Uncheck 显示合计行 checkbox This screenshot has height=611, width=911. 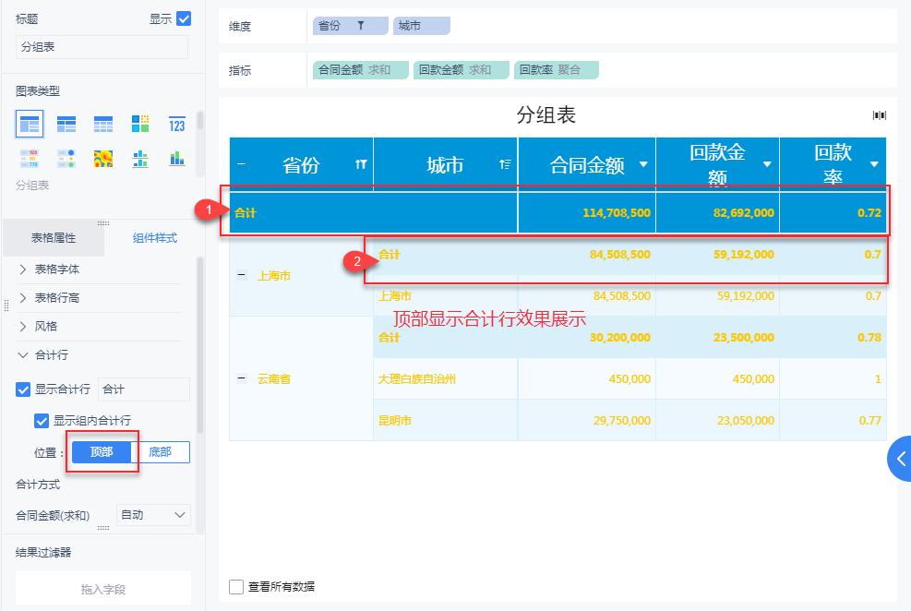pos(23,389)
